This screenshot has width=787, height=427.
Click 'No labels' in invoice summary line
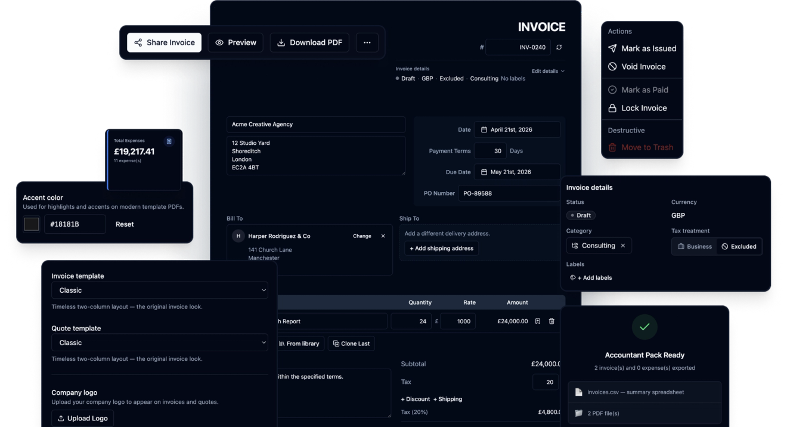point(513,78)
